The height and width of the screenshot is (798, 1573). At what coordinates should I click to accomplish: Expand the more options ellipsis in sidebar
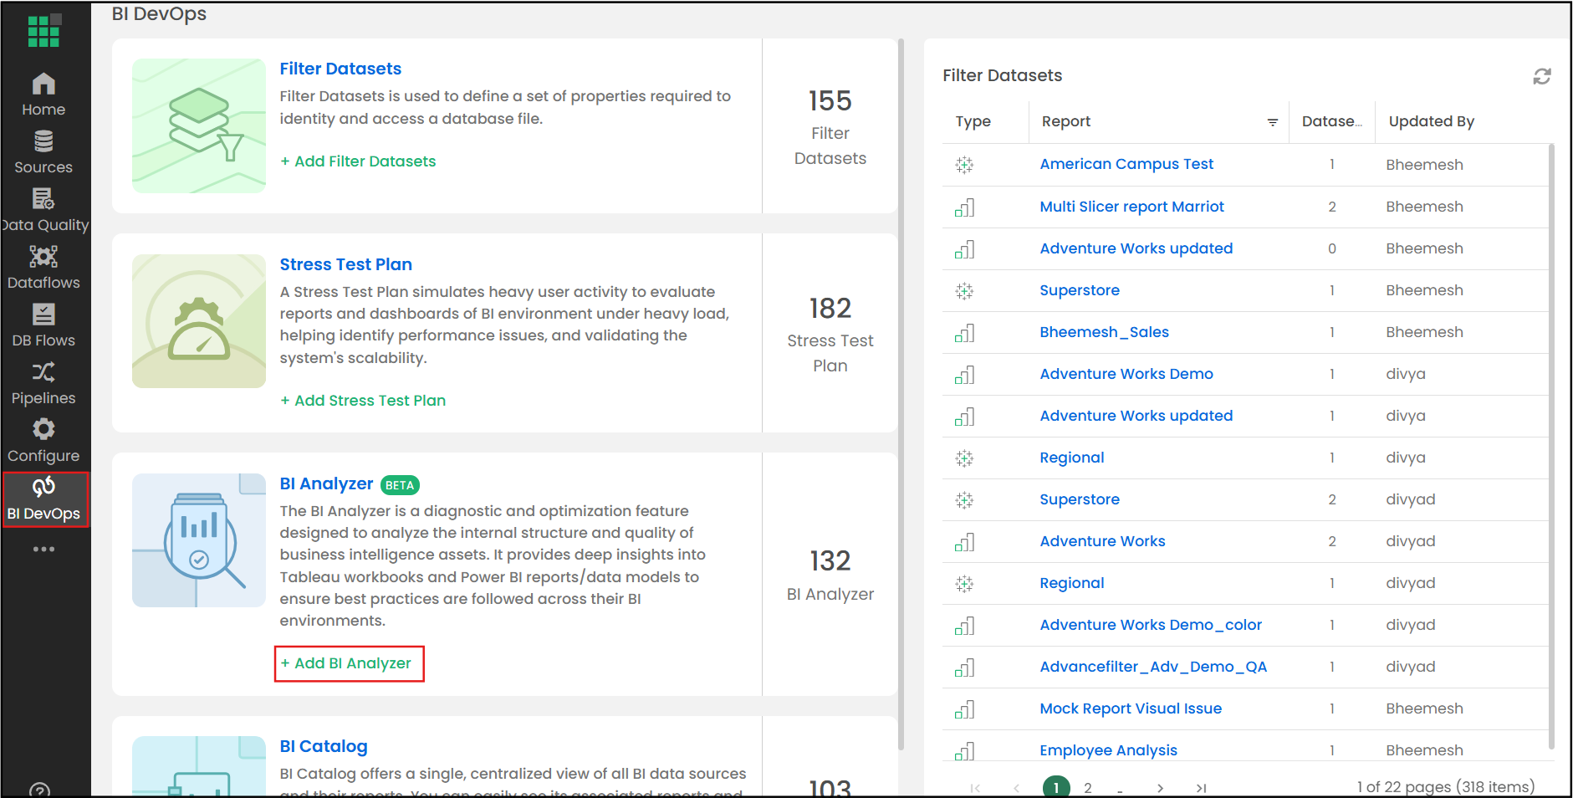pos(43,549)
